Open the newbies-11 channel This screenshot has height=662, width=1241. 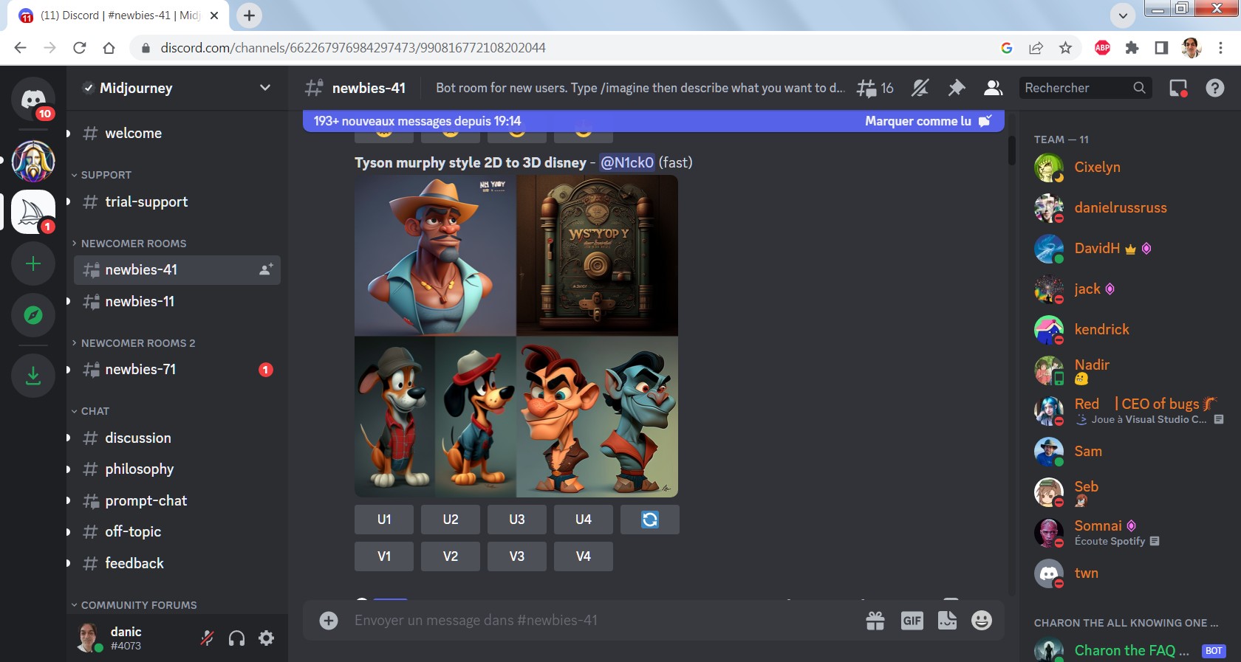pyautogui.click(x=177, y=302)
